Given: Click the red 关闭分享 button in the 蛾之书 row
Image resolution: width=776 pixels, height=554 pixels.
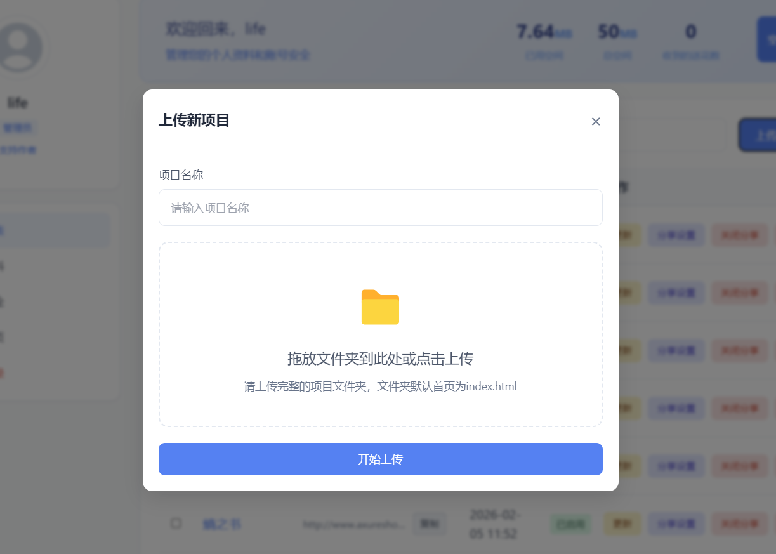Looking at the screenshot, I should 739,524.
